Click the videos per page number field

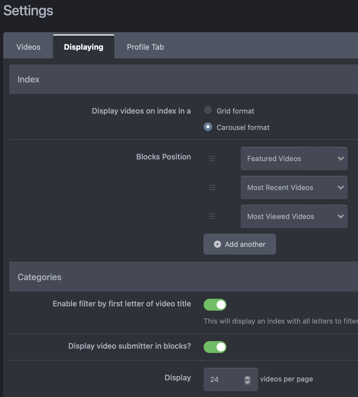(x=231, y=380)
